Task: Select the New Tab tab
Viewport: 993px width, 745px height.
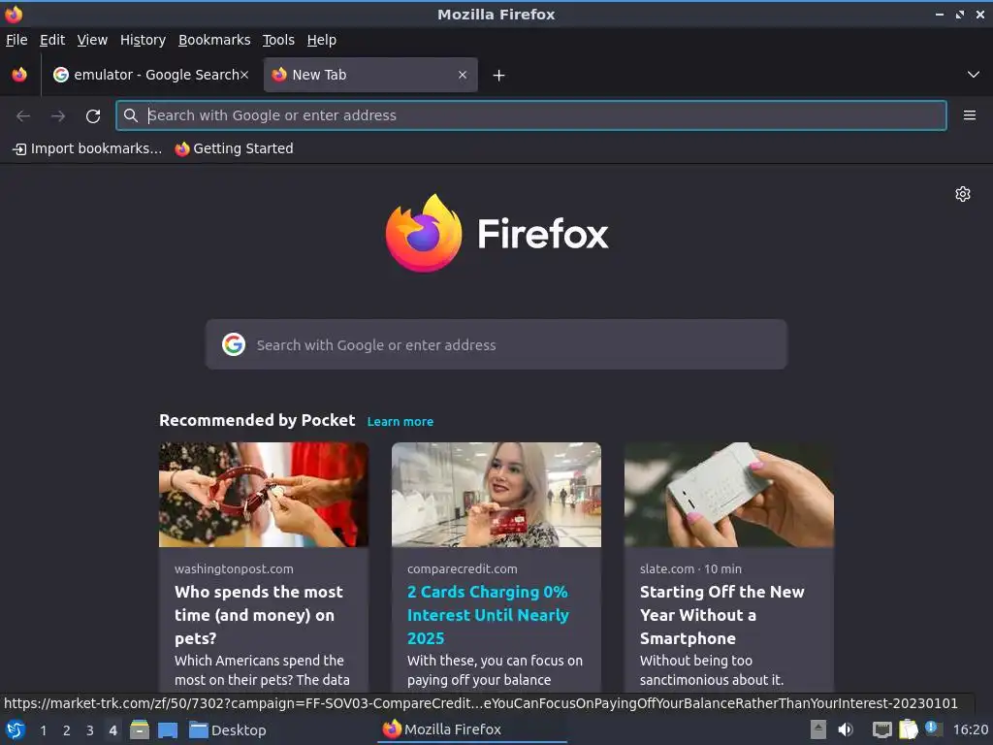Action: 370,75
